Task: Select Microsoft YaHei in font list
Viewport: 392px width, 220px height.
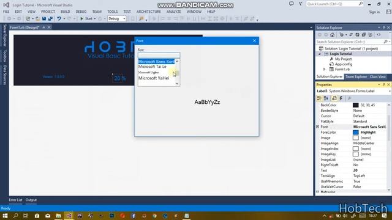Action: pos(154,78)
